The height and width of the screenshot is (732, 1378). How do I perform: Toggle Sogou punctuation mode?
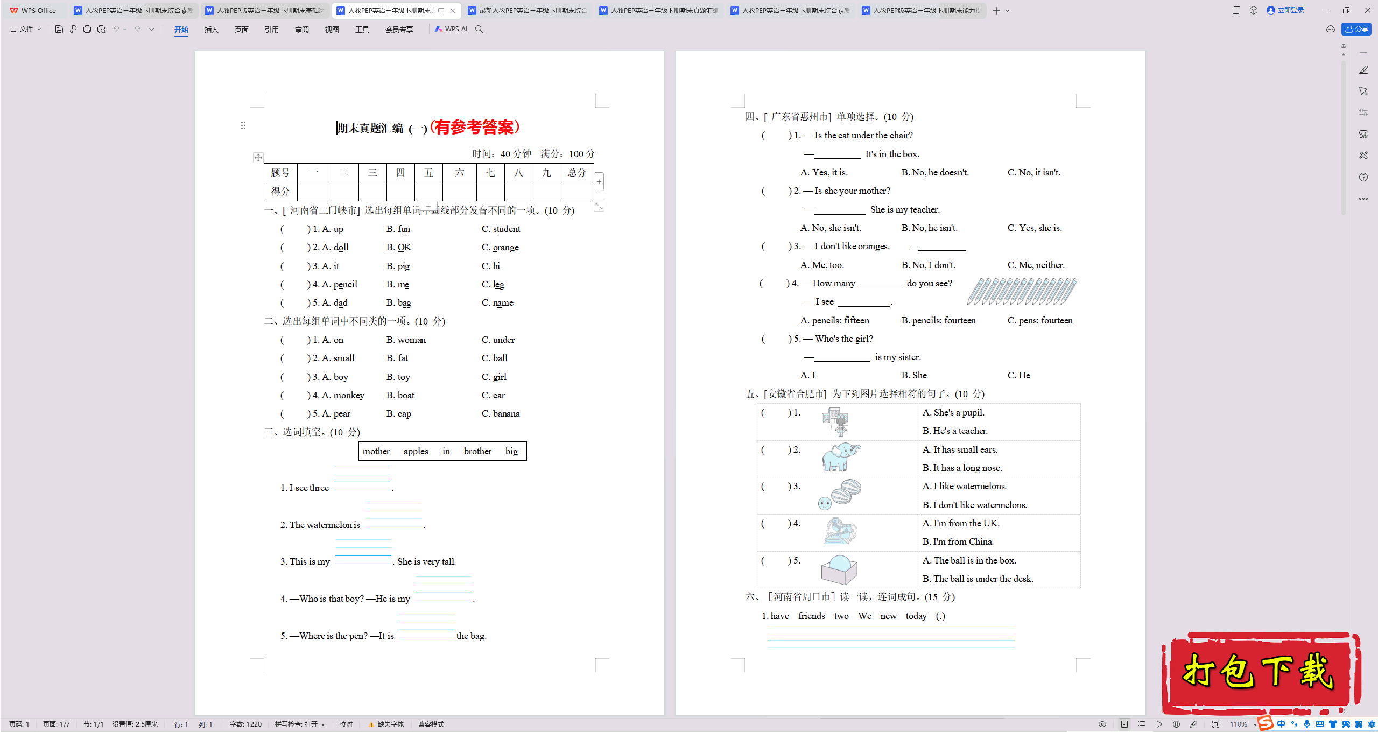click(x=1294, y=724)
